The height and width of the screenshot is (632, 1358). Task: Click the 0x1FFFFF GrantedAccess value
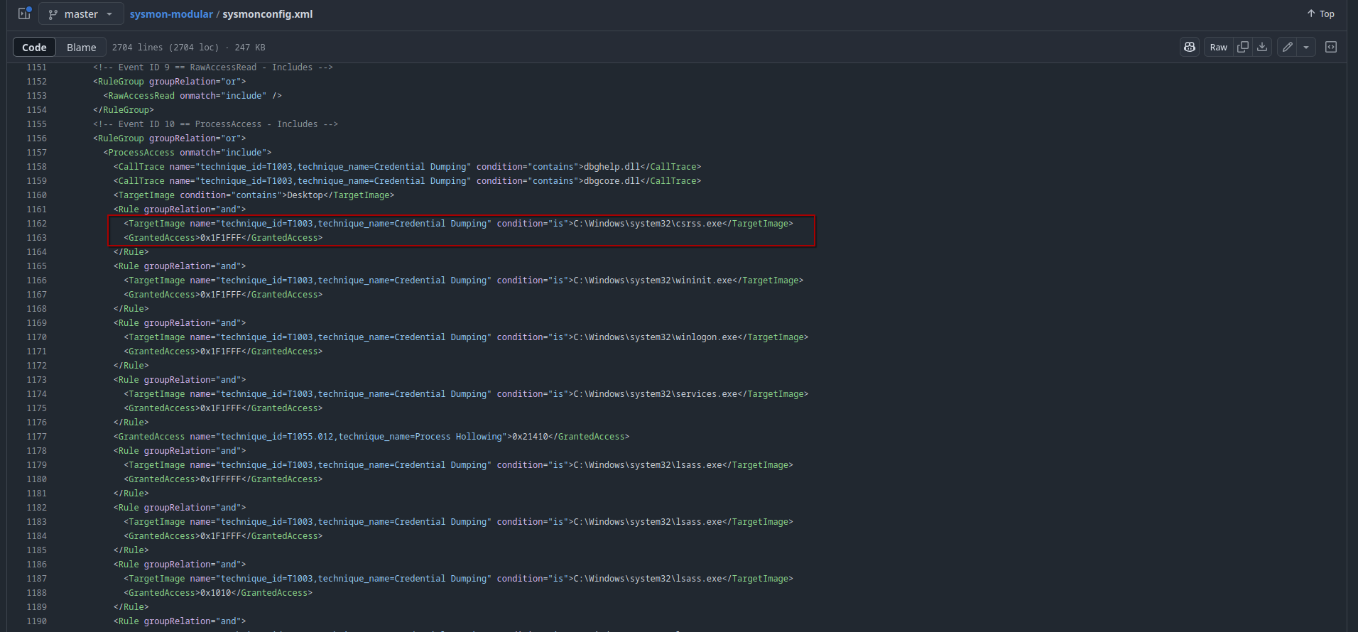pyautogui.click(x=220, y=479)
